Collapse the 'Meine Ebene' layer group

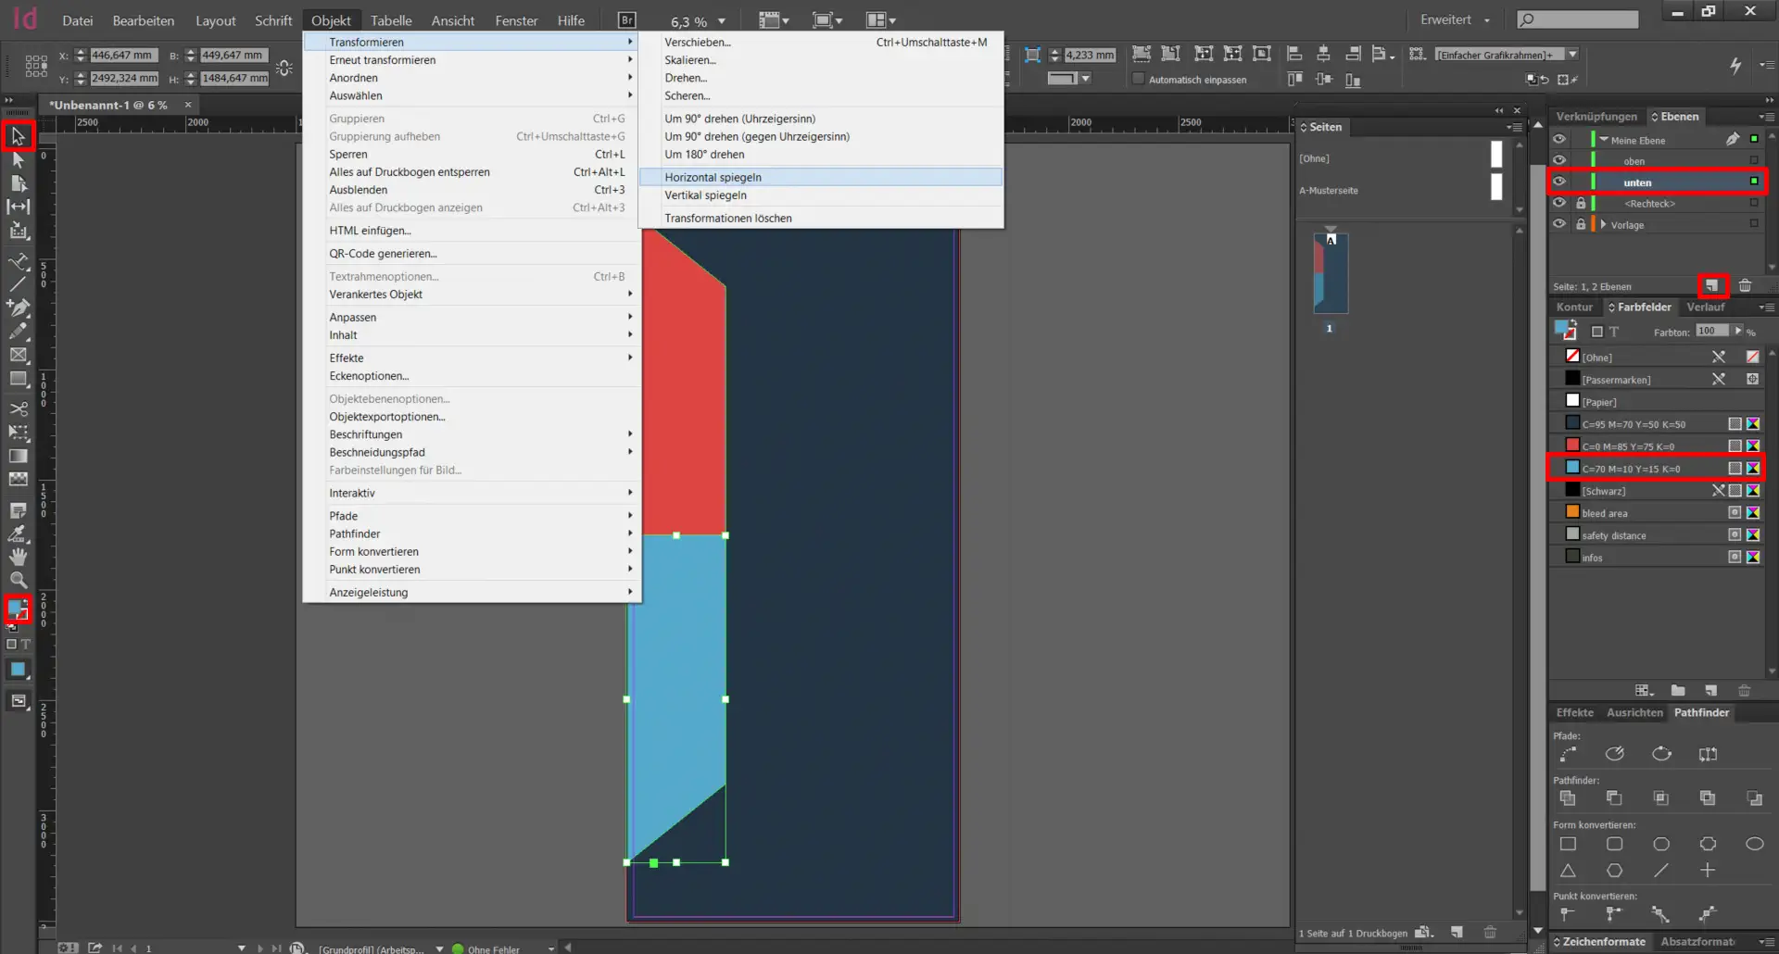coord(1603,140)
